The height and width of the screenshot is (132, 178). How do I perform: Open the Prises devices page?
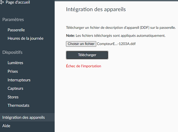coord(13,72)
